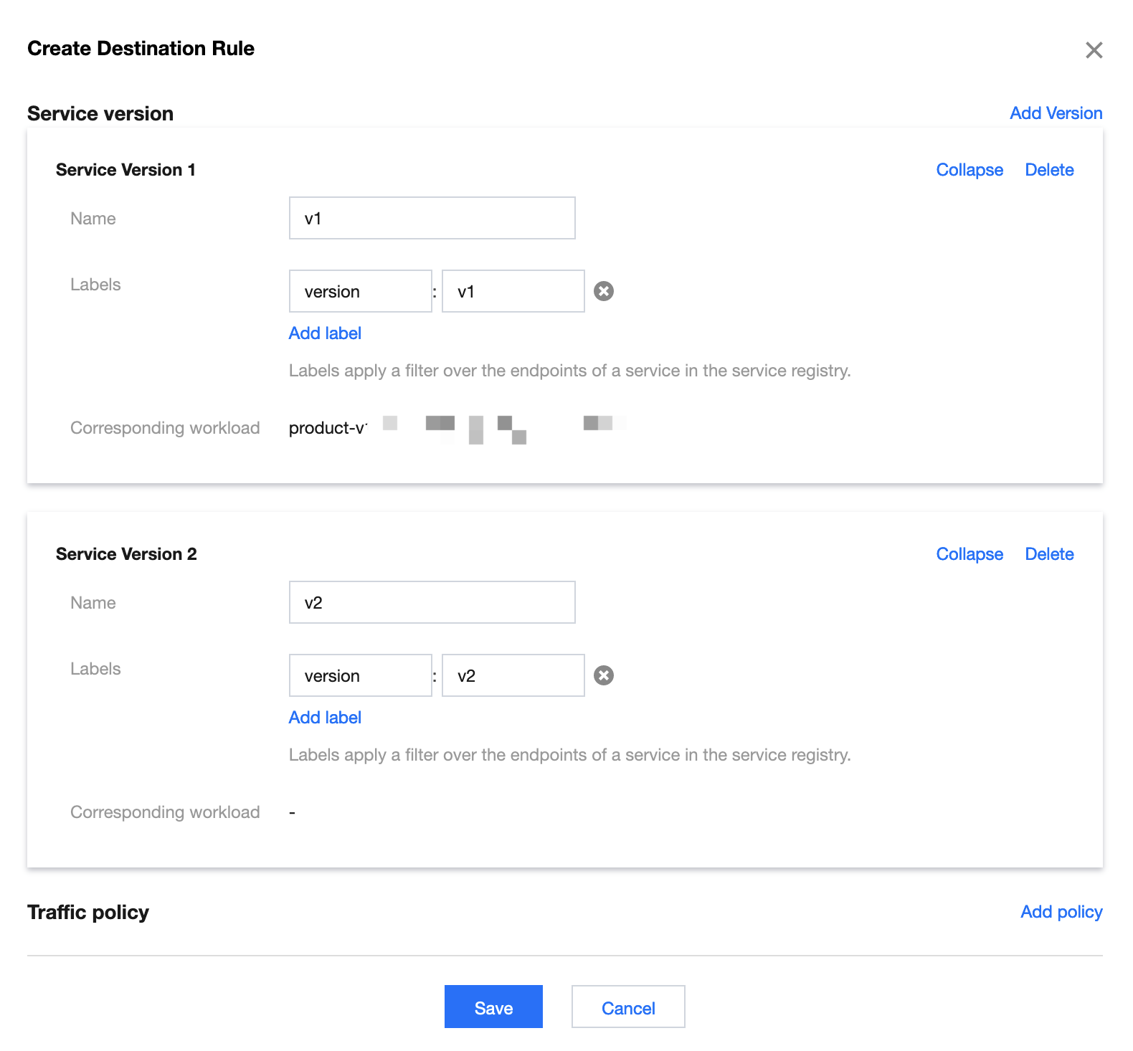Close the Create Destination Rule dialog
Image resolution: width=1133 pixels, height=1051 pixels.
(x=1094, y=50)
